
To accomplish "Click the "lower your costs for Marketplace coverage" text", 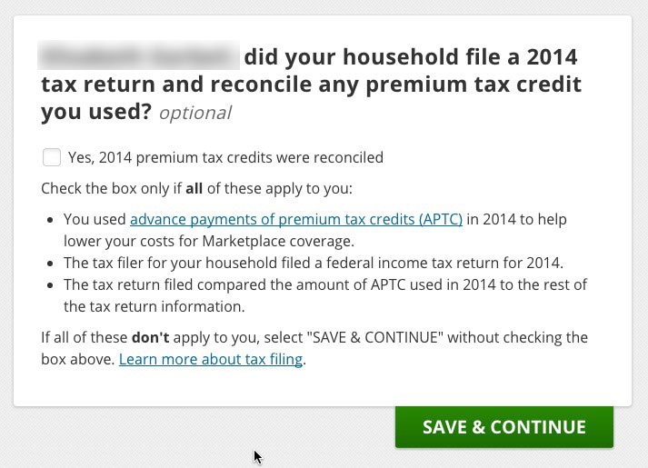I will point(209,241).
